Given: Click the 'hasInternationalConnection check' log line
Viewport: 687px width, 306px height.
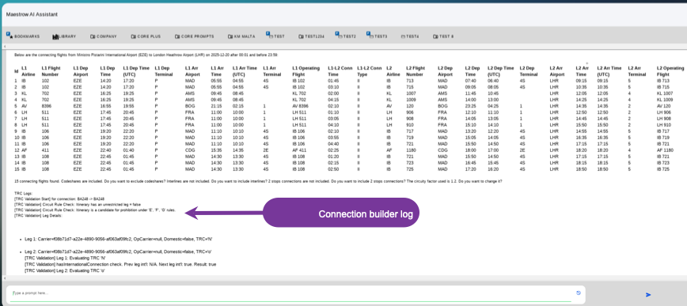Looking at the screenshot, I should tap(120, 264).
